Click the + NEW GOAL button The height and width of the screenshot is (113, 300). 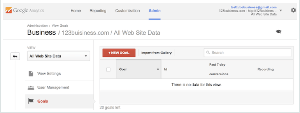[x=119, y=53]
